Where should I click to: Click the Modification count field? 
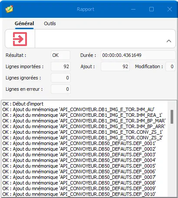(x=171, y=66)
